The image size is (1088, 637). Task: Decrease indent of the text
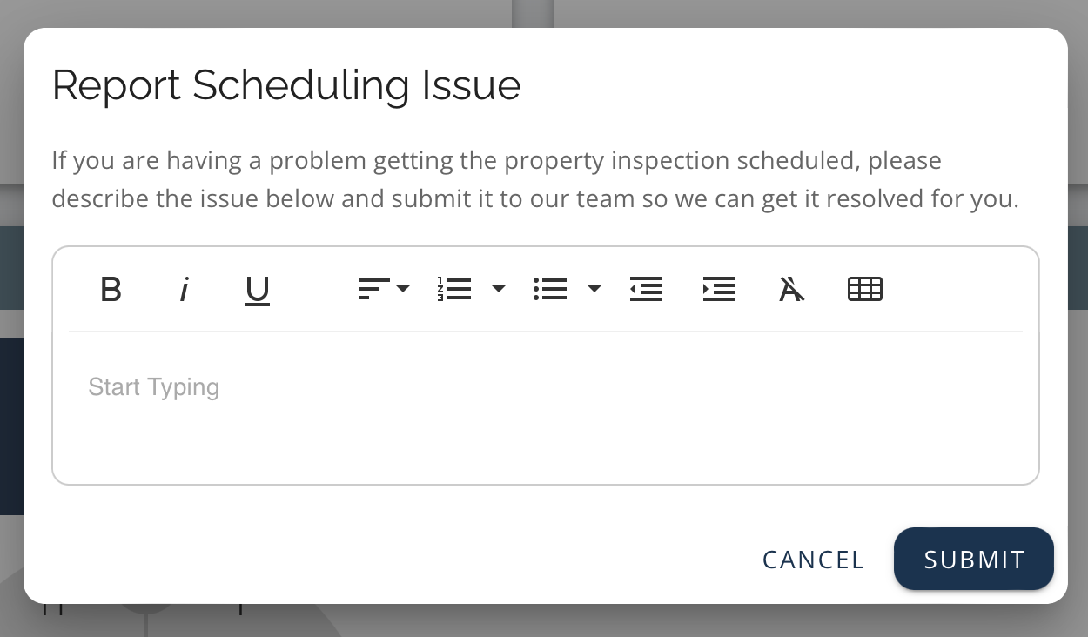(646, 289)
